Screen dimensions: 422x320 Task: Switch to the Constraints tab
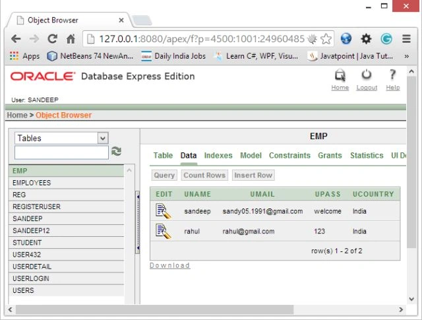pos(289,156)
